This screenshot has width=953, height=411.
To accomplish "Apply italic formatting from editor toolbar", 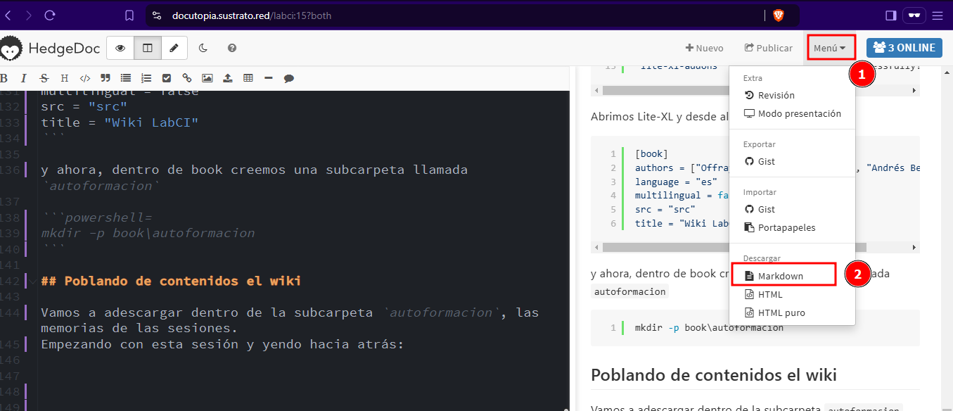I will click(x=23, y=78).
